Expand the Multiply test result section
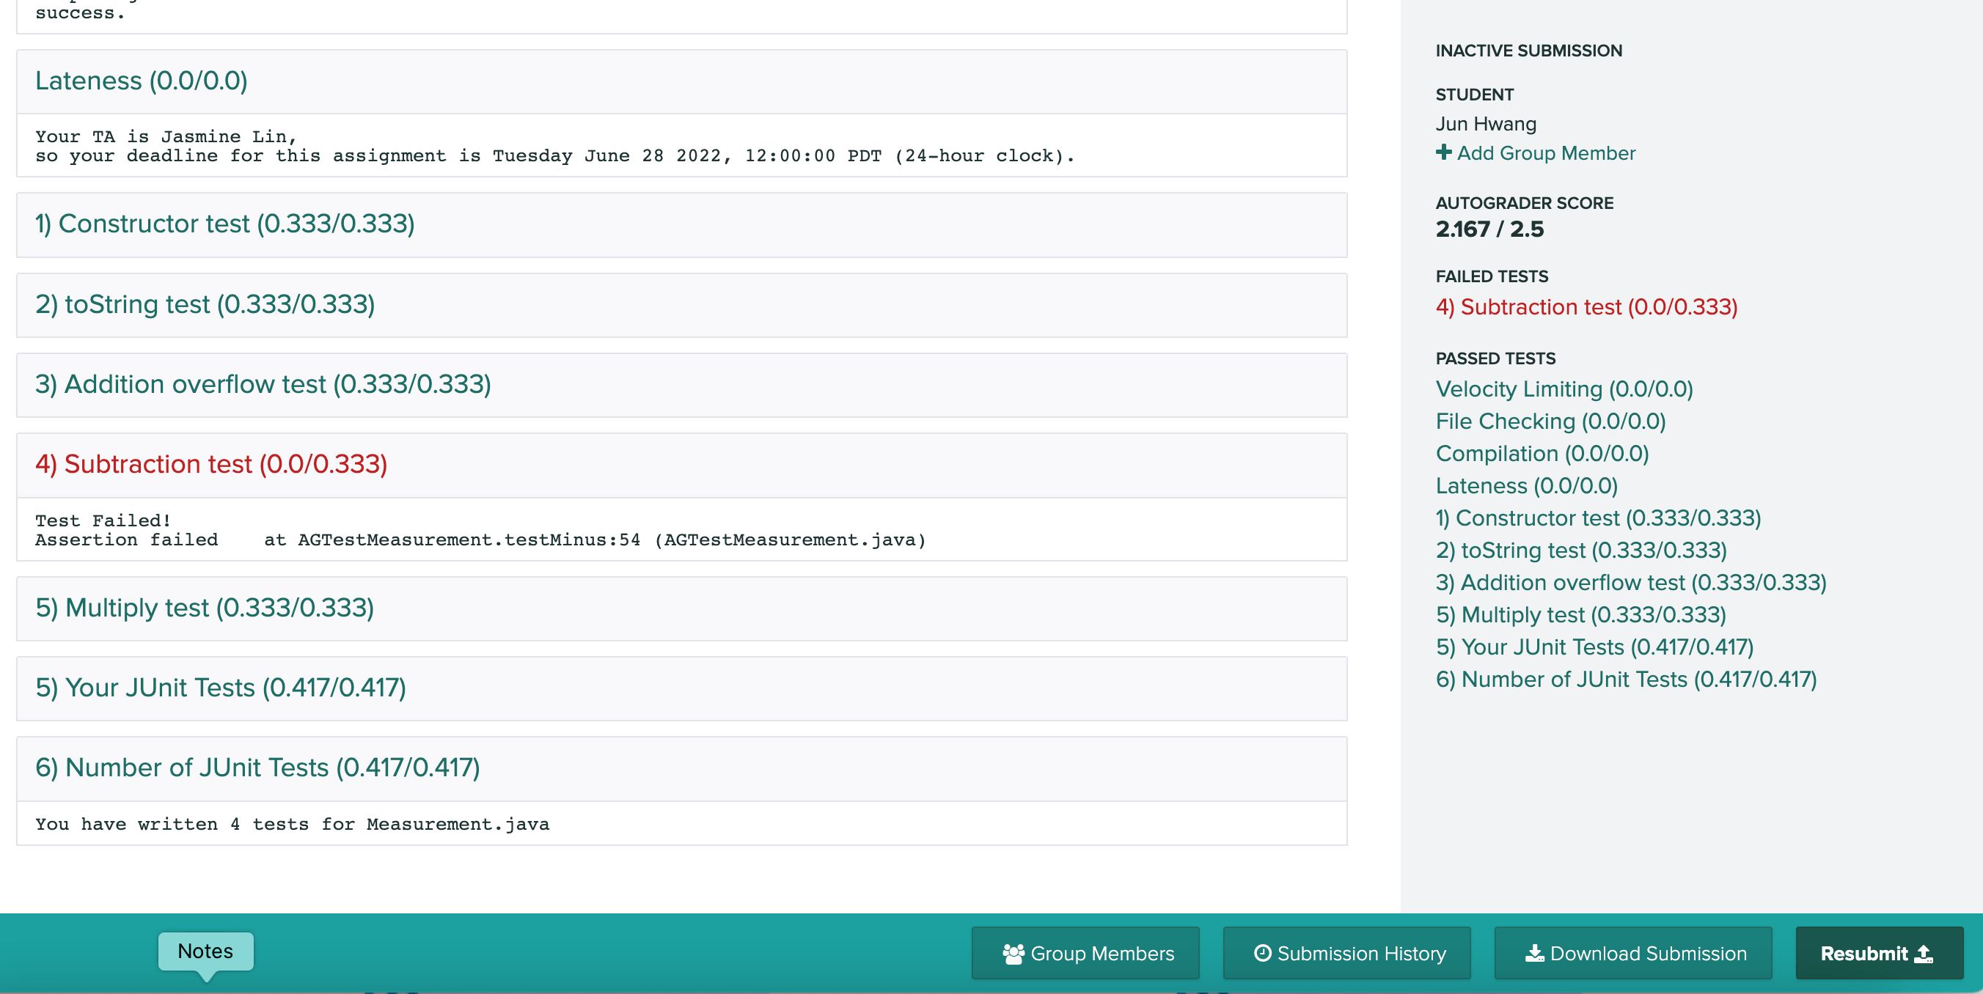This screenshot has width=1983, height=994. [204, 608]
